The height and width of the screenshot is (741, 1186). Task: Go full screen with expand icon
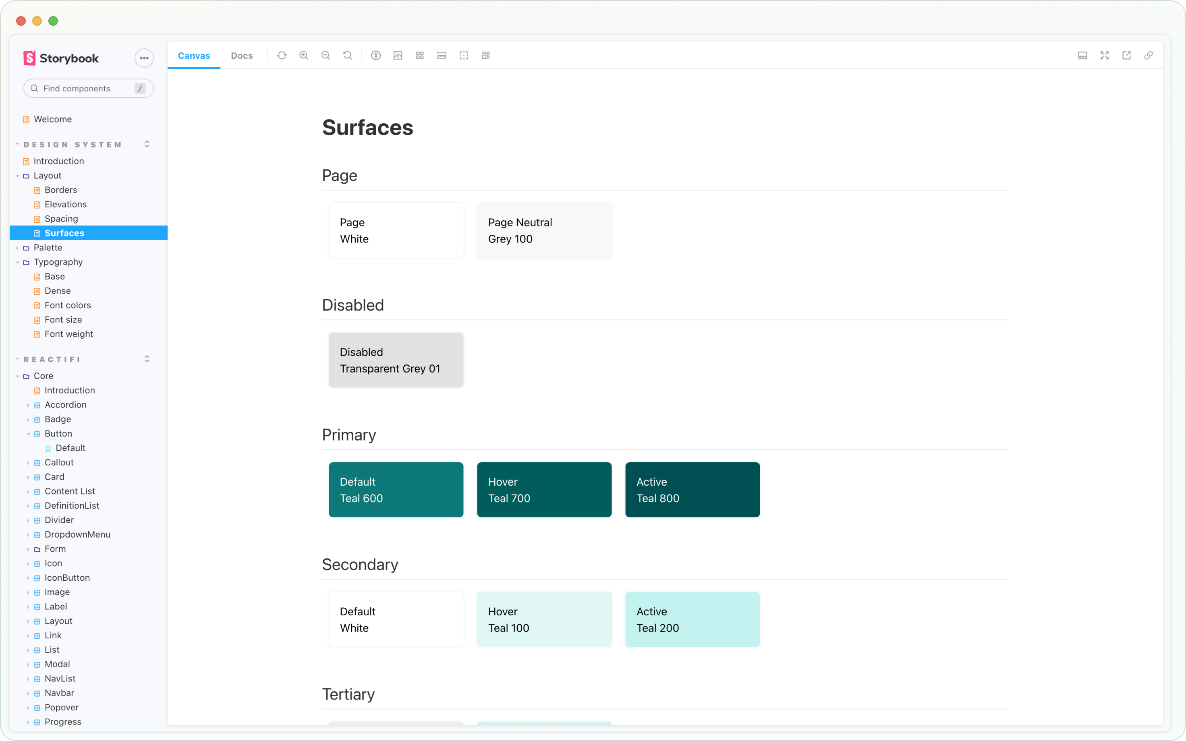1105,56
